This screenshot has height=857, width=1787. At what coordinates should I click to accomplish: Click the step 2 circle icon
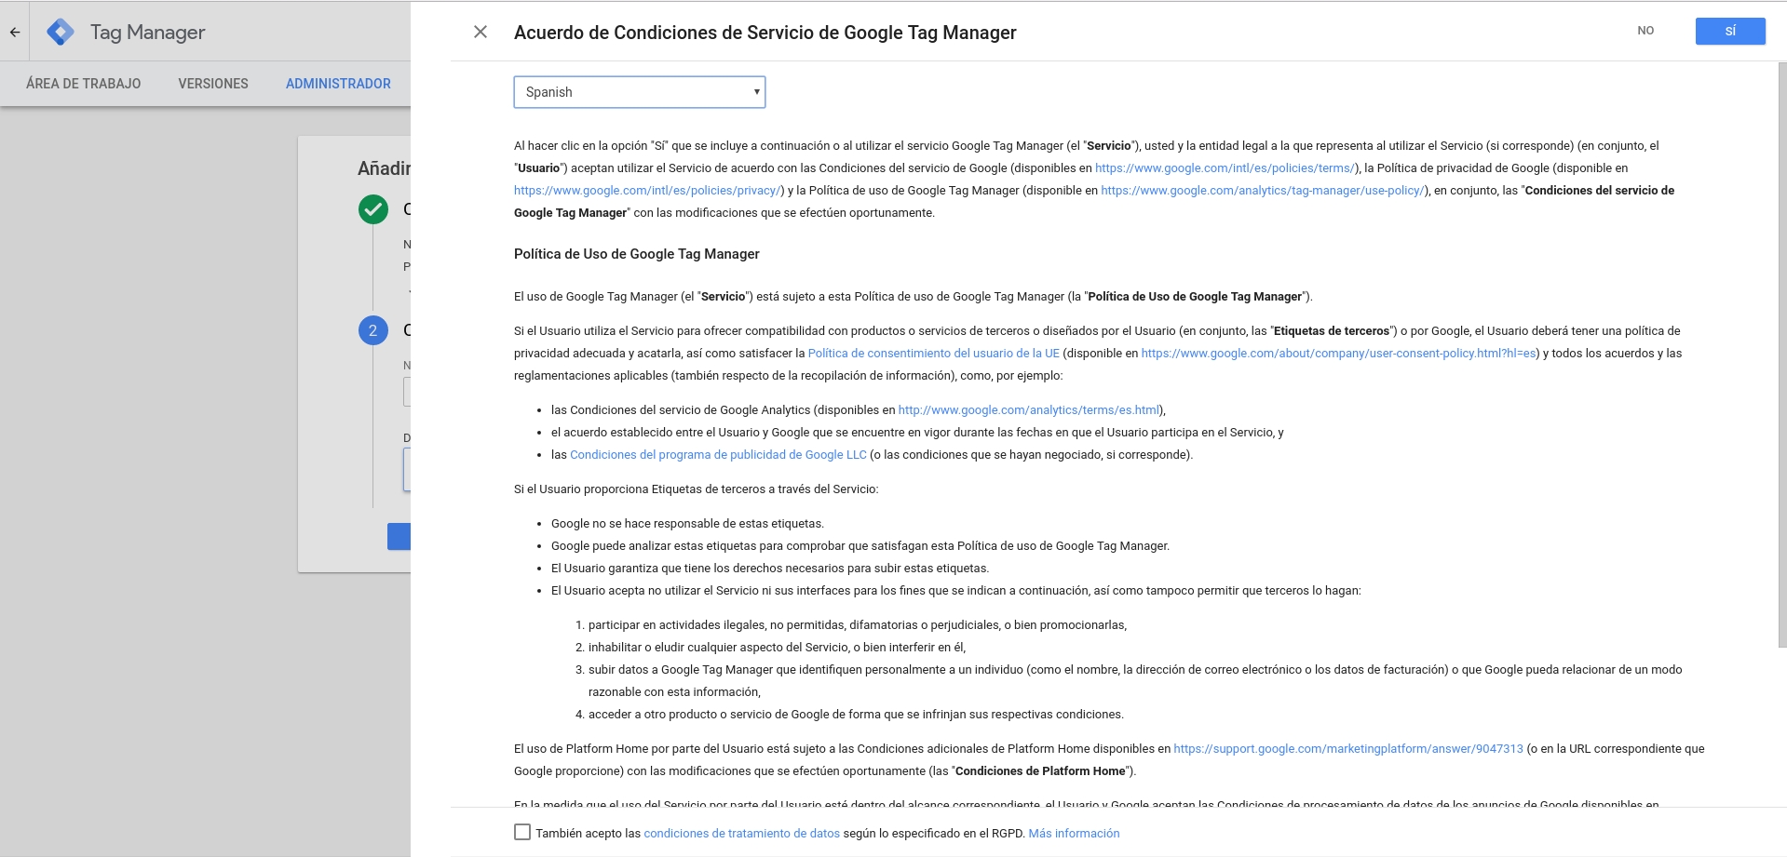373,330
